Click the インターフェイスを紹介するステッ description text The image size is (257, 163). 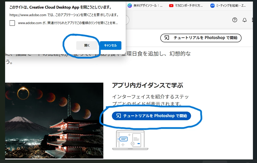(x=151, y=100)
